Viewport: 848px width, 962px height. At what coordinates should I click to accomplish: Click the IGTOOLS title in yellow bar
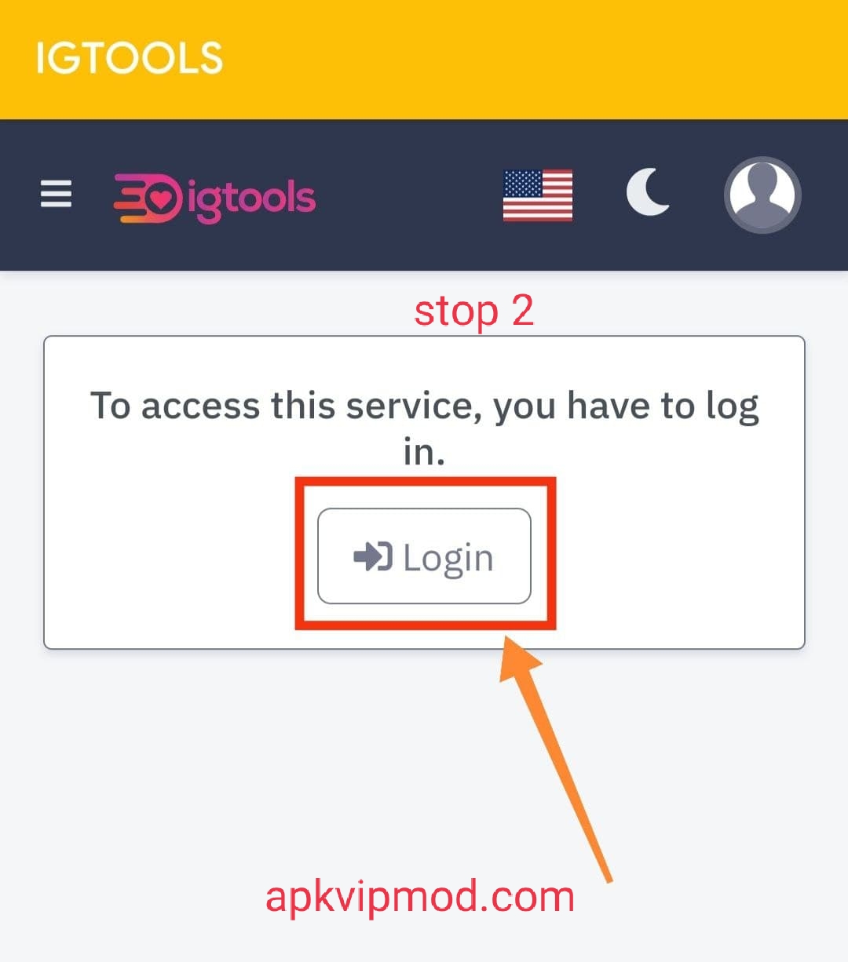tap(130, 59)
